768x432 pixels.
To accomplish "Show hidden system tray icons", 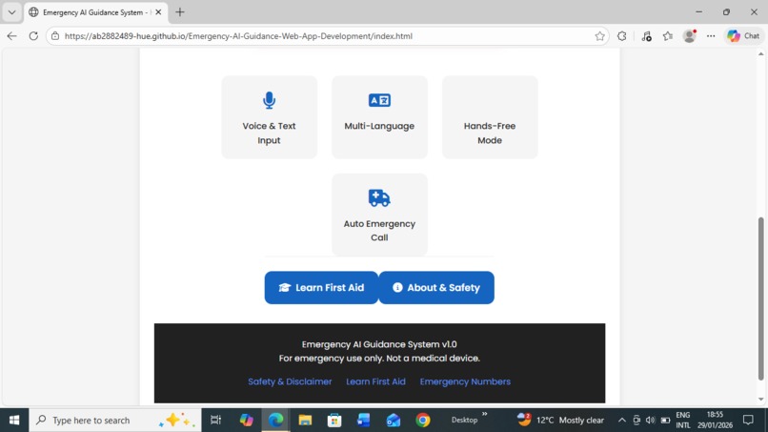I will pos(621,421).
